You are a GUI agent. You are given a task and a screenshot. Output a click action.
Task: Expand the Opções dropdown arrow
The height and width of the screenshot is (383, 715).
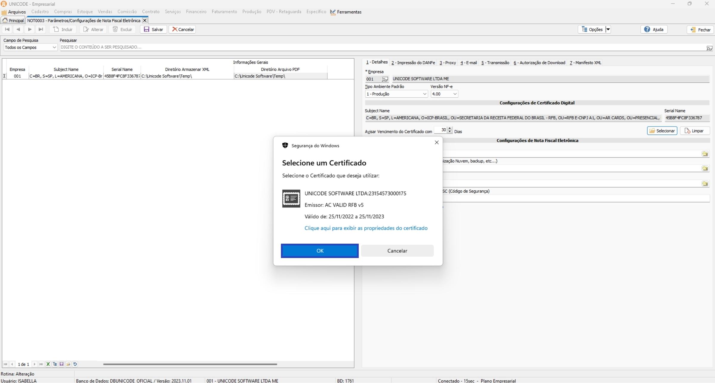(608, 29)
